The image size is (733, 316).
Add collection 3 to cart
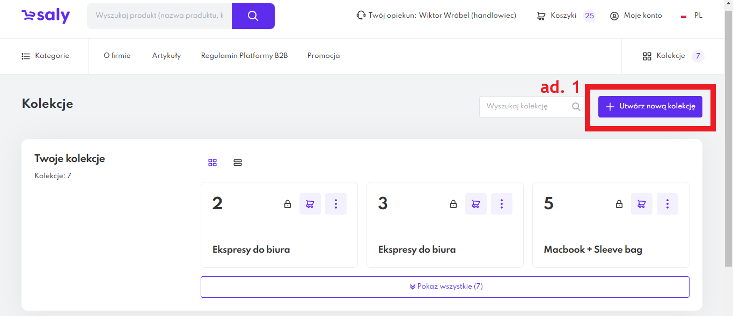(x=475, y=204)
